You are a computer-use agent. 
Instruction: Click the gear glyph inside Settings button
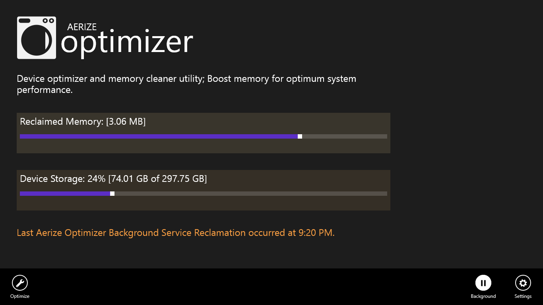pyautogui.click(x=523, y=282)
